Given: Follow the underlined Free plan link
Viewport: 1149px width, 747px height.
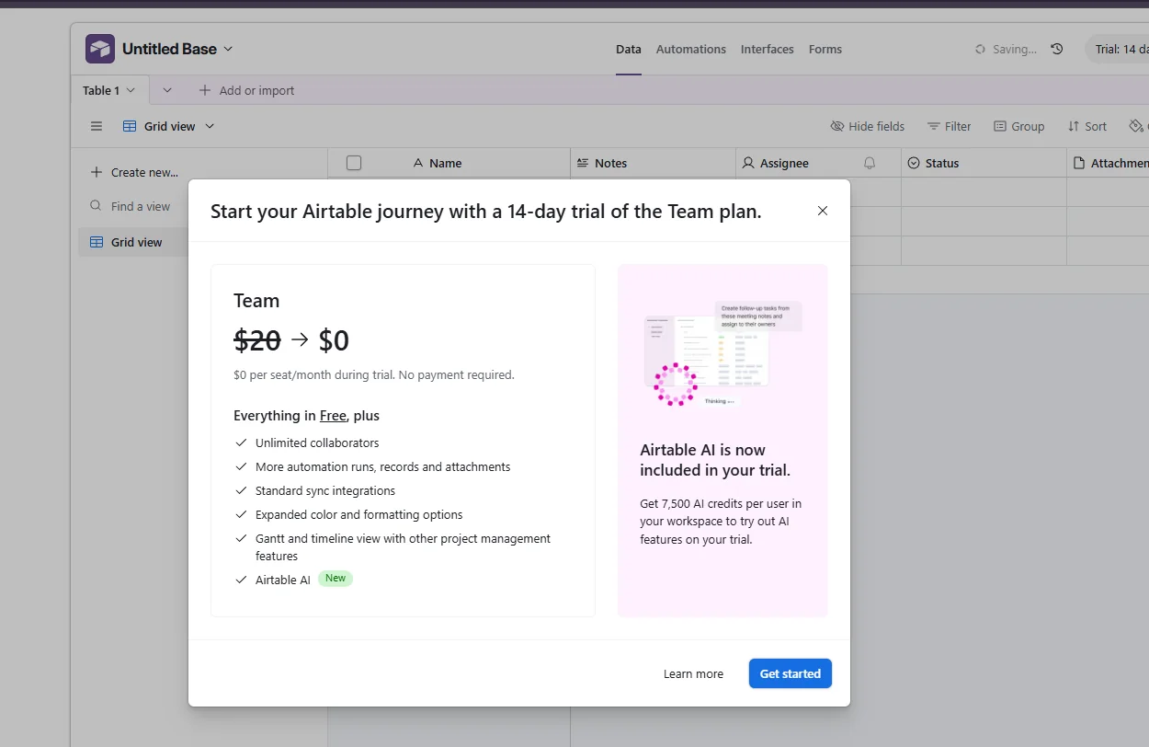Looking at the screenshot, I should coord(333,416).
